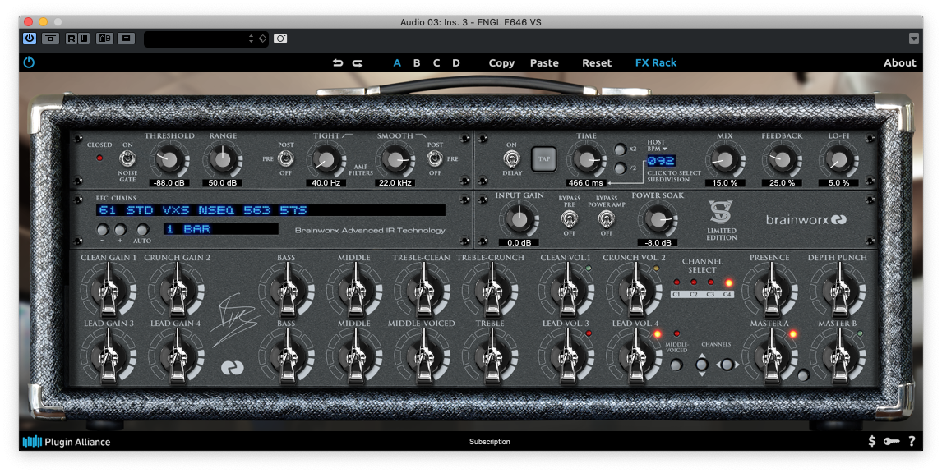Image resolution: width=942 pixels, height=473 pixels.
Task: Flip the Smooth filter PRE/POST switch
Action: [434, 159]
